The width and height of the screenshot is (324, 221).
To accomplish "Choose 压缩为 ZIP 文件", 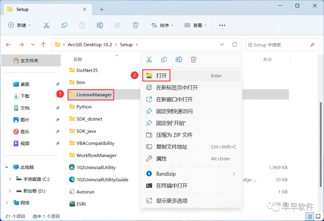I will 191,135.
